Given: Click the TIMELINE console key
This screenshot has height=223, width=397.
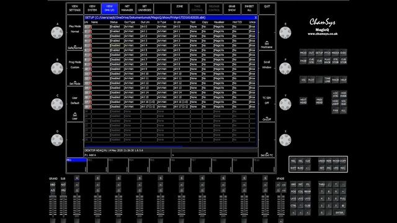Looking at the screenshot, I should point(328,80).
